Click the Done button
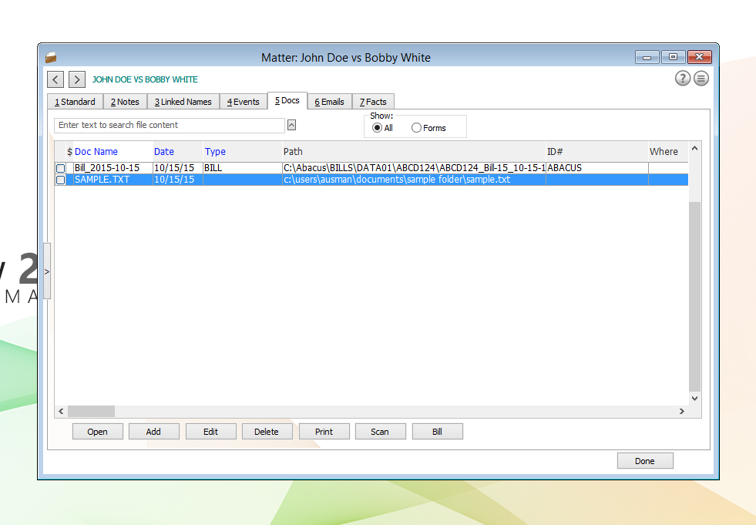 [645, 461]
